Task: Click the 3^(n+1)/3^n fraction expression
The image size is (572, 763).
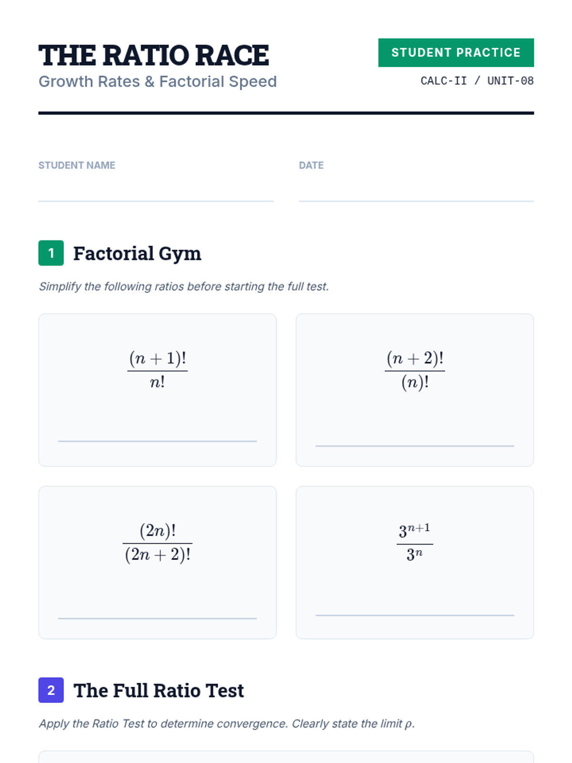Action: click(x=415, y=543)
